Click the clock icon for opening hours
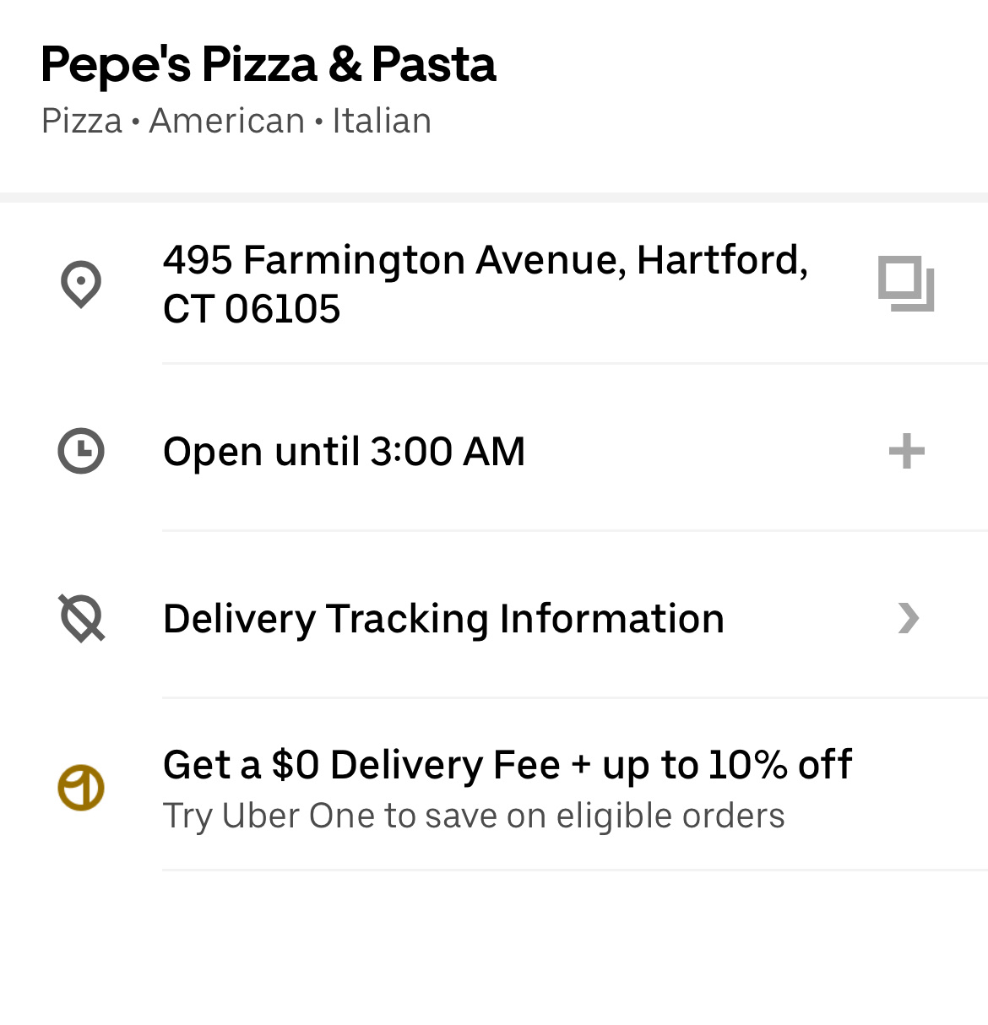 click(81, 451)
